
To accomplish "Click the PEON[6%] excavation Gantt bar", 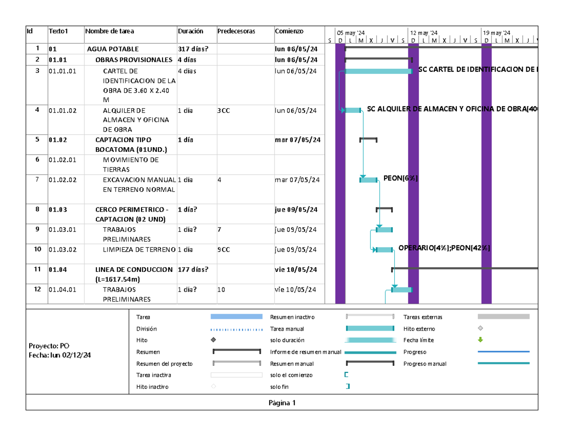I will click(x=369, y=180).
